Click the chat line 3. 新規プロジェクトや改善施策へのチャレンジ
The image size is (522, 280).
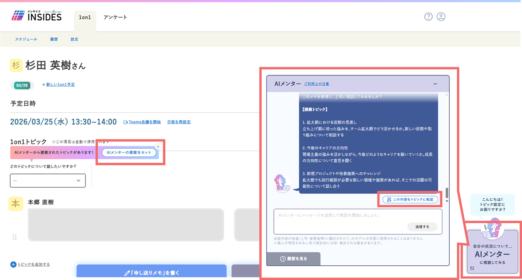pyautogui.click(x=342, y=174)
